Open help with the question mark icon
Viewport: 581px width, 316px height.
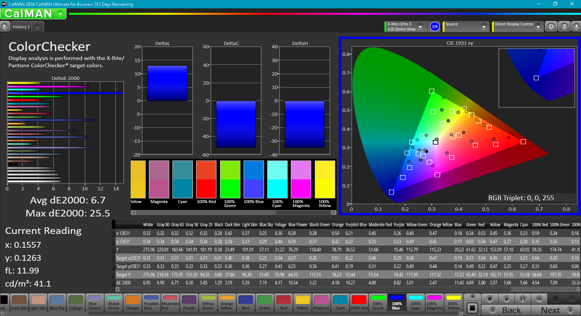point(564,27)
